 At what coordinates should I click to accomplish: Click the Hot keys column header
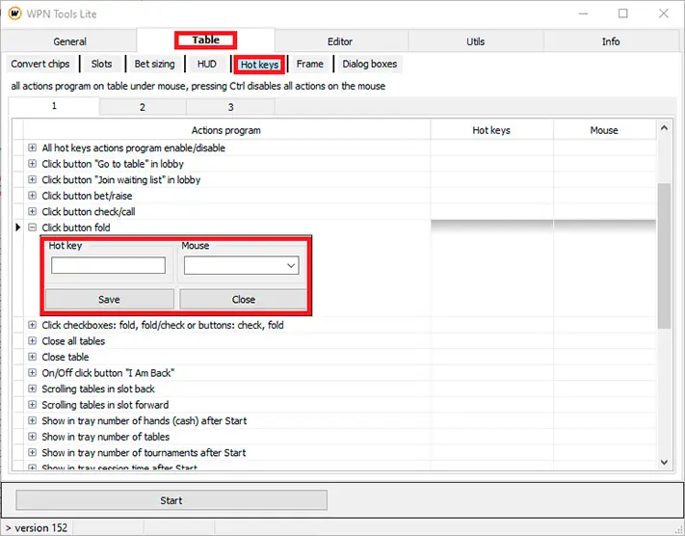pyautogui.click(x=491, y=130)
